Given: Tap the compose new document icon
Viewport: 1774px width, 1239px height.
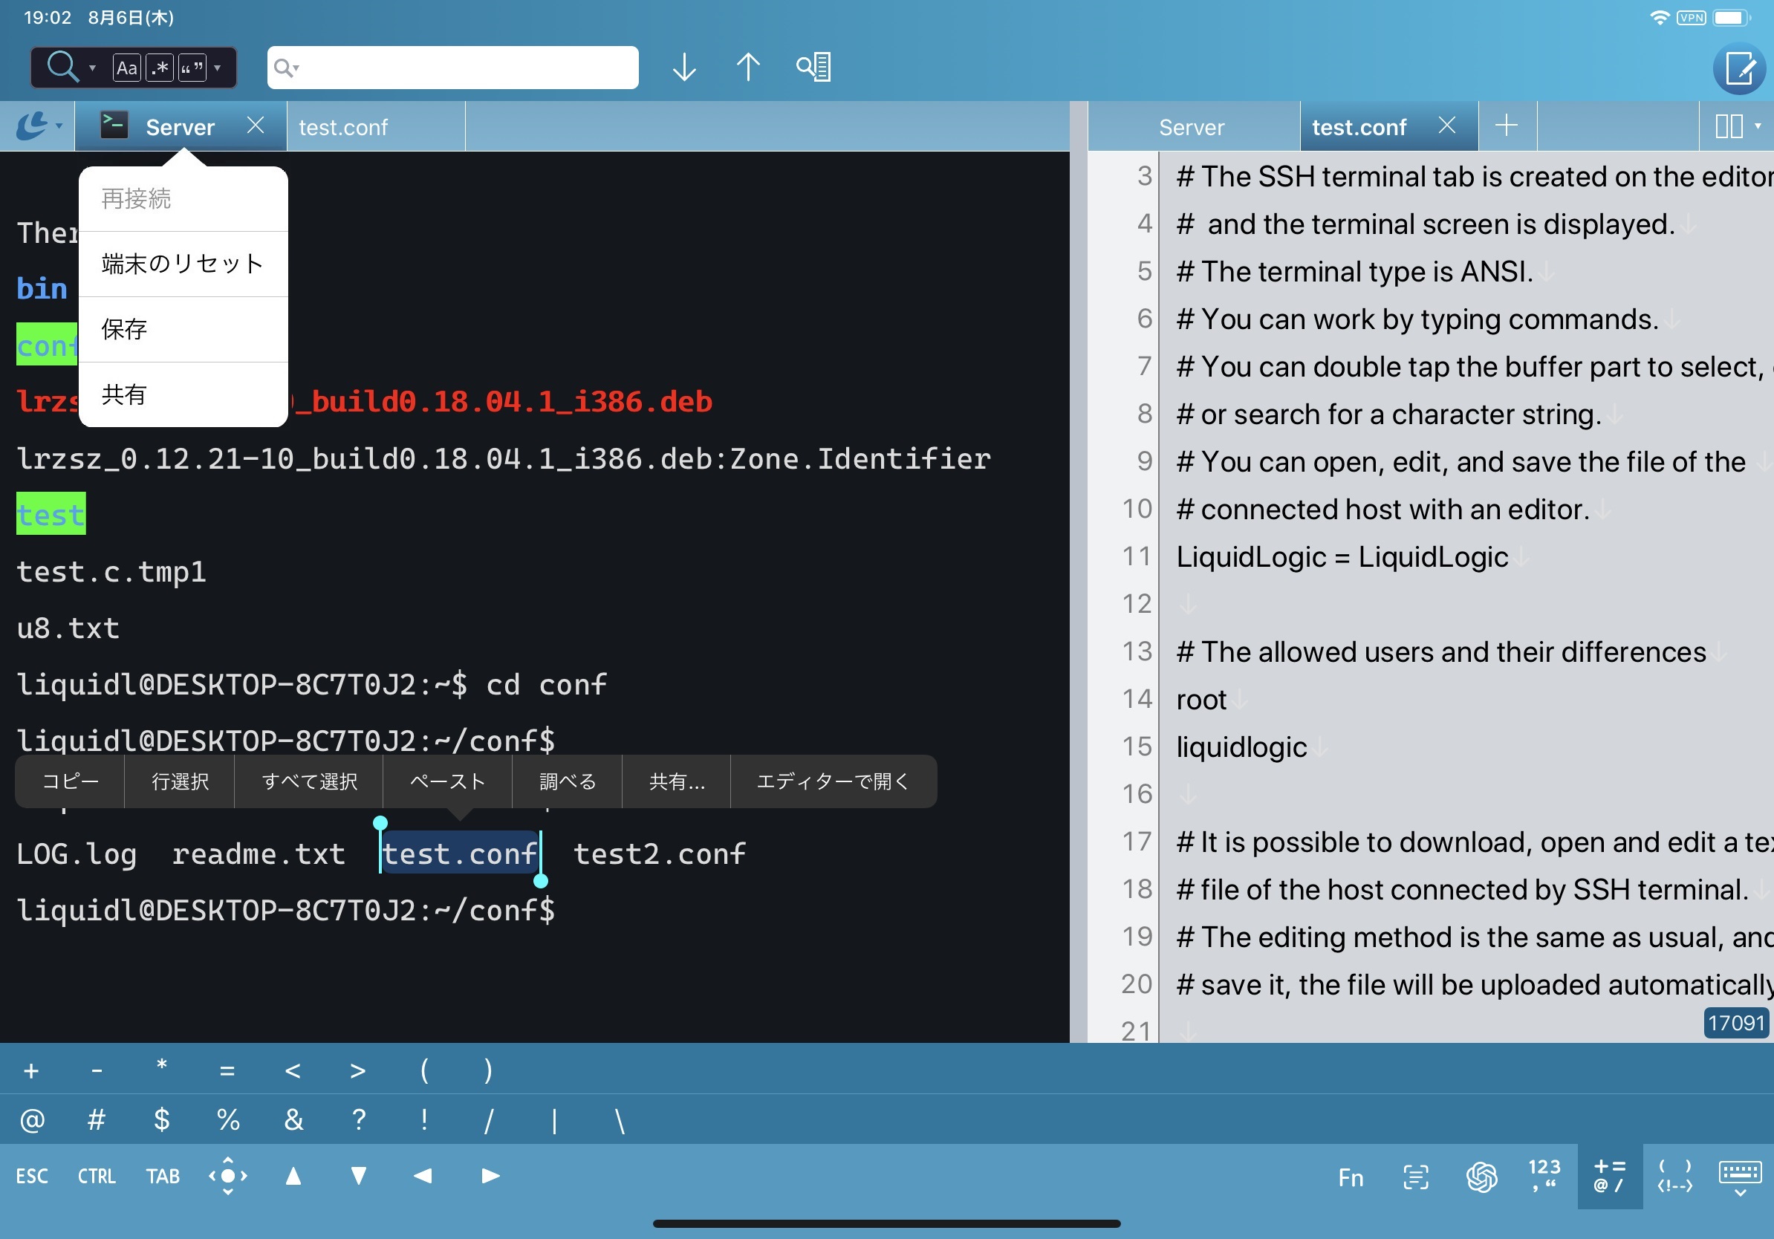Looking at the screenshot, I should [x=1738, y=68].
